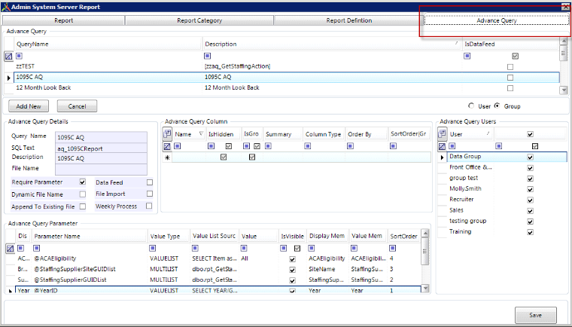Image resolution: width=572 pixels, height=327 pixels.
Task: Click the new row asterisk in Advance Query Column grid
Action: point(167,157)
